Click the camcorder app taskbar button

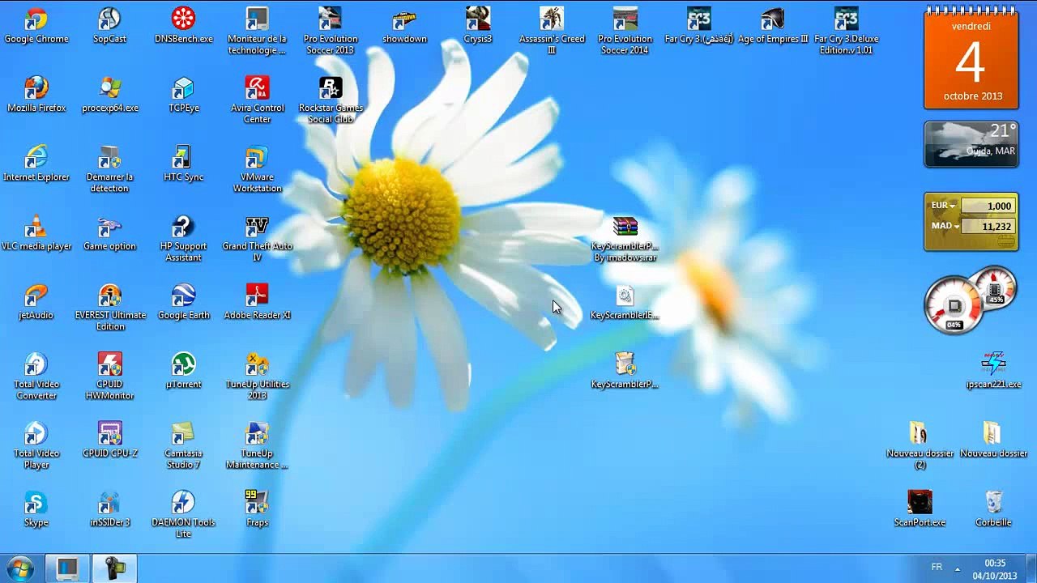point(113,568)
